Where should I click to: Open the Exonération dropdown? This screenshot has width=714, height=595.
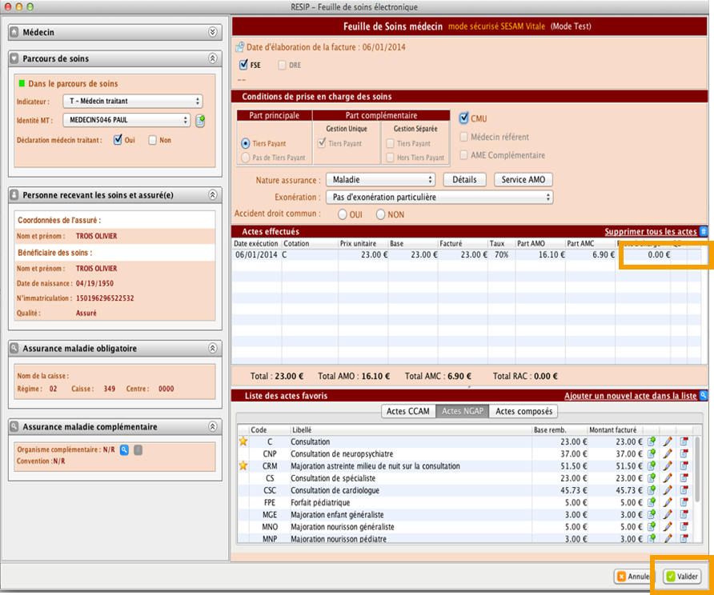[439, 197]
